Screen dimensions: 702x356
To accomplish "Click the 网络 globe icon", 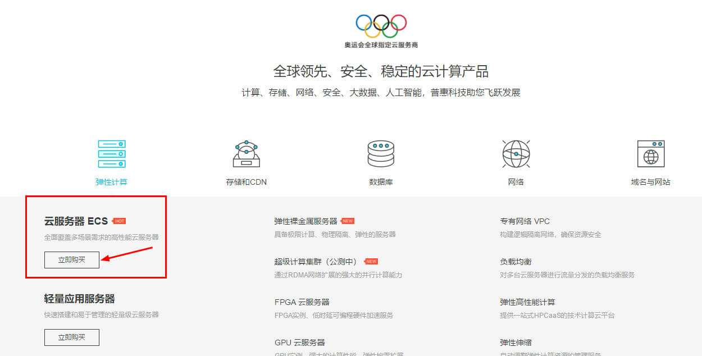I will [516, 154].
